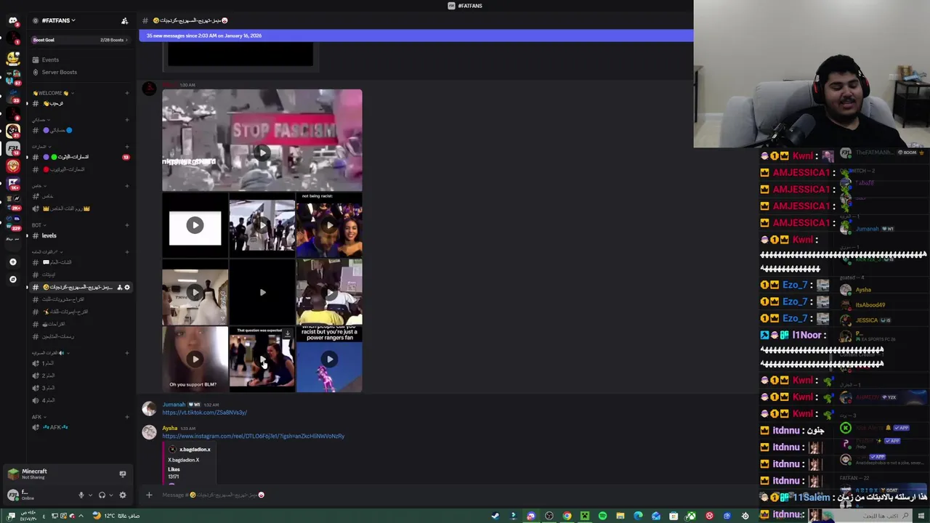The height and width of the screenshot is (523, 930).
Task: Join voice channel ending in 1
Action: [48, 363]
